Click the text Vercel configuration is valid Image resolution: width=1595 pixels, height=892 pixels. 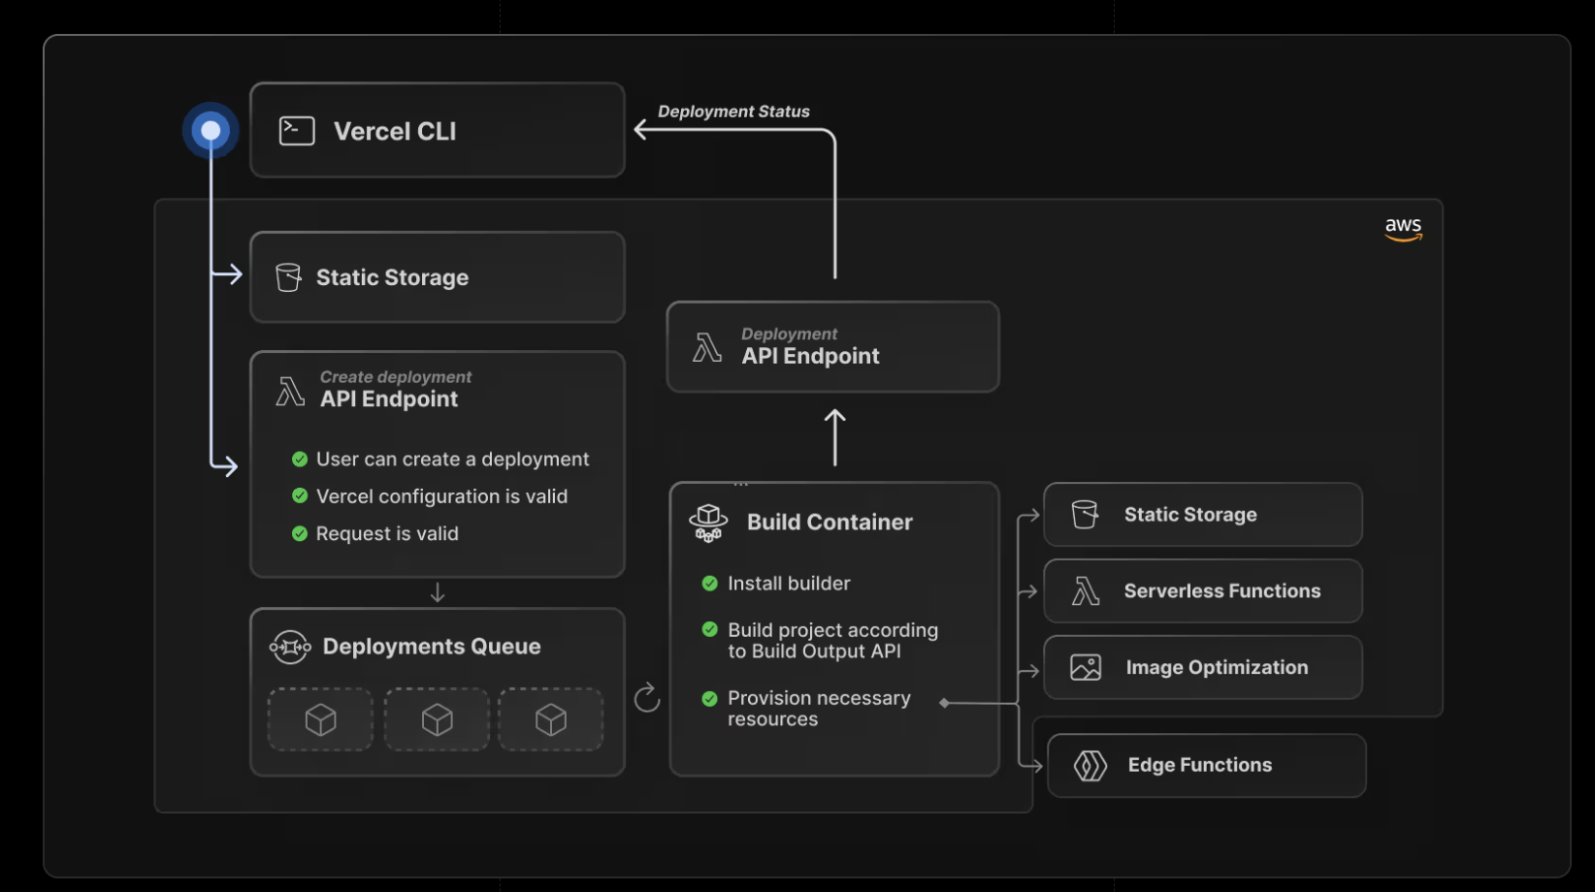441,496
